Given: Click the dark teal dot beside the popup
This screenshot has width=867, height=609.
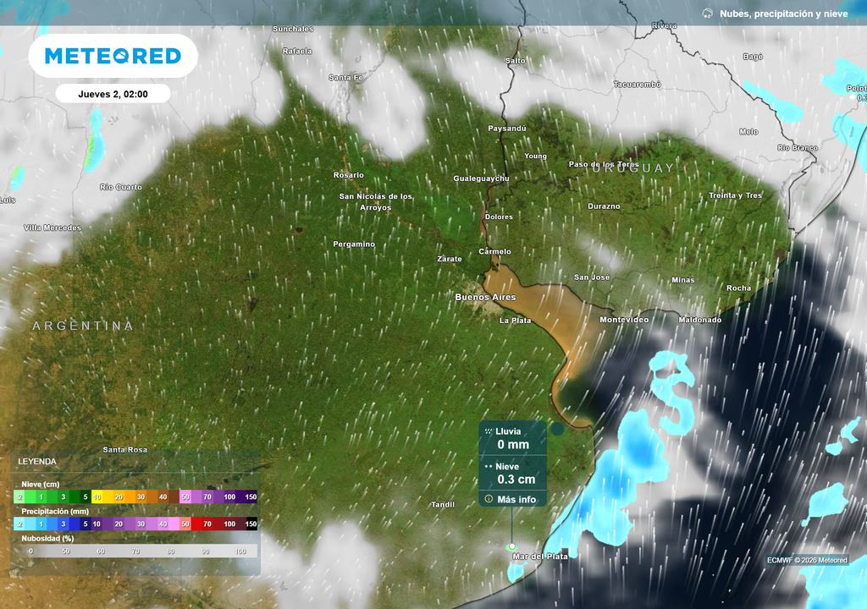Looking at the screenshot, I should coord(557,428).
